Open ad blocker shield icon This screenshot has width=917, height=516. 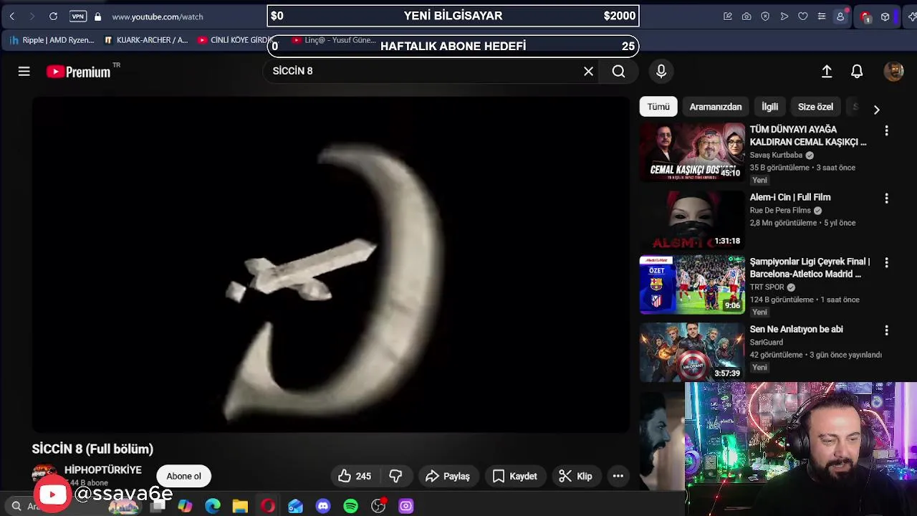coord(765,16)
